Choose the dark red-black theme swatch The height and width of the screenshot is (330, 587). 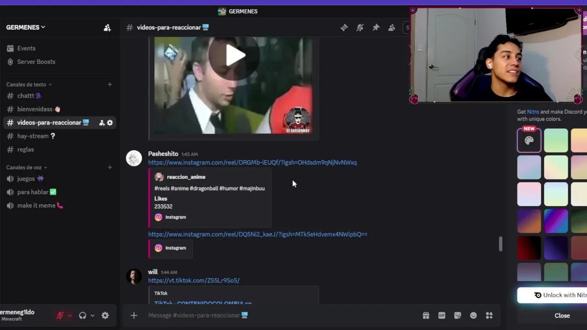pyautogui.click(x=529, y=248)
